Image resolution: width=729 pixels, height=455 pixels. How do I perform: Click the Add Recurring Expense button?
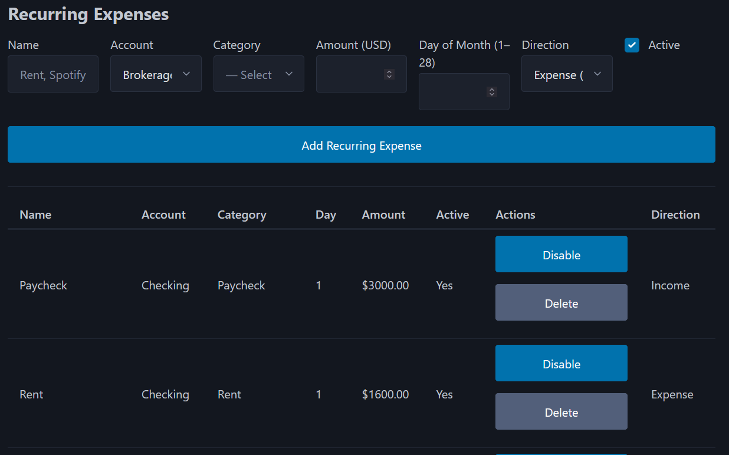click(x=362, y=144)
